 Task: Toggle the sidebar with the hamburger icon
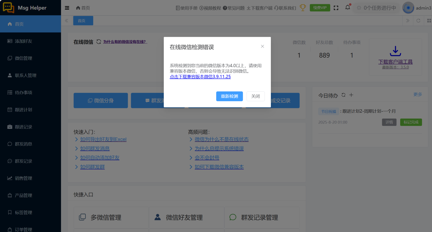pyautogui.click(x=67, y=8)
